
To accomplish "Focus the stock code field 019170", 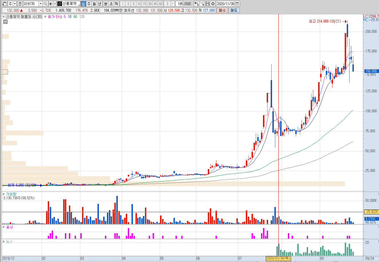I will coord(31,4).
